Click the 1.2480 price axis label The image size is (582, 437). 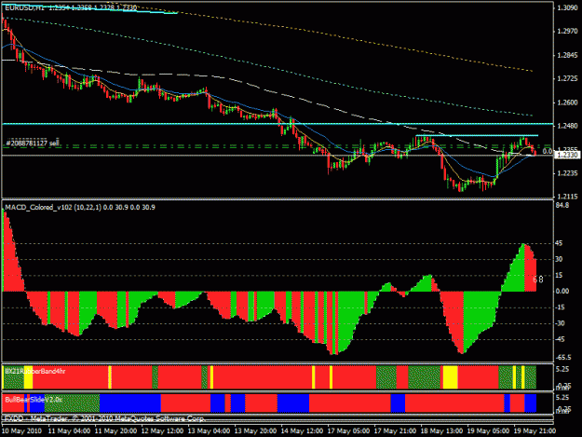tap(567, 126)
